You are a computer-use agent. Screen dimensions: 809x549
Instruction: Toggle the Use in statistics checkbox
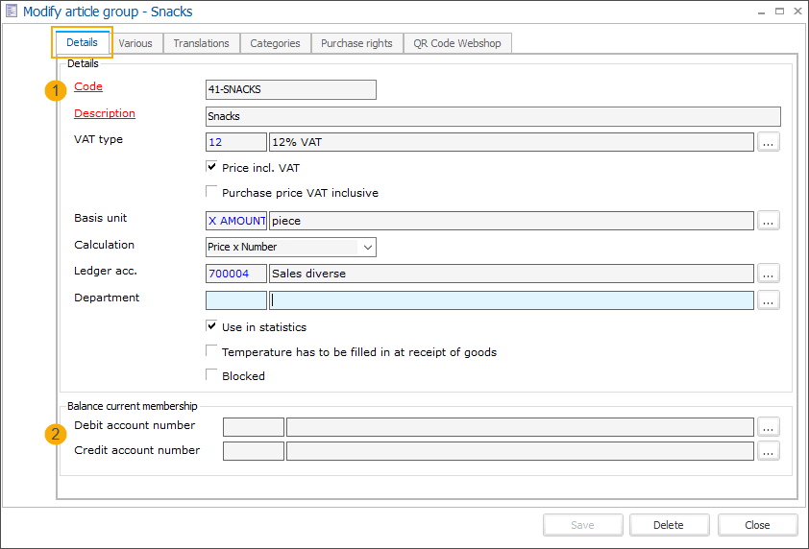[212, 326]
